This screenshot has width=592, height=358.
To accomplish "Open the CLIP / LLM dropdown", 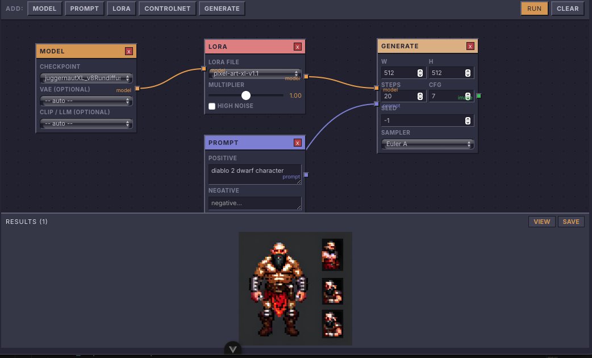I will [86, 123].
